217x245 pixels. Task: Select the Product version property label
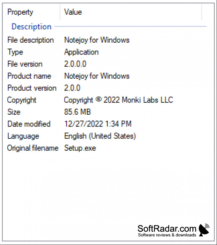(x=32, y=88)
